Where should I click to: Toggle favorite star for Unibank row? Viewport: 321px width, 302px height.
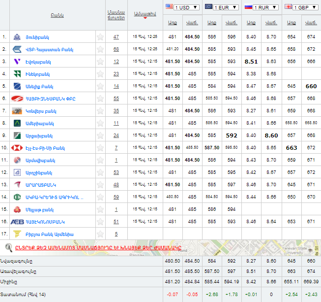tap(100, 37)
